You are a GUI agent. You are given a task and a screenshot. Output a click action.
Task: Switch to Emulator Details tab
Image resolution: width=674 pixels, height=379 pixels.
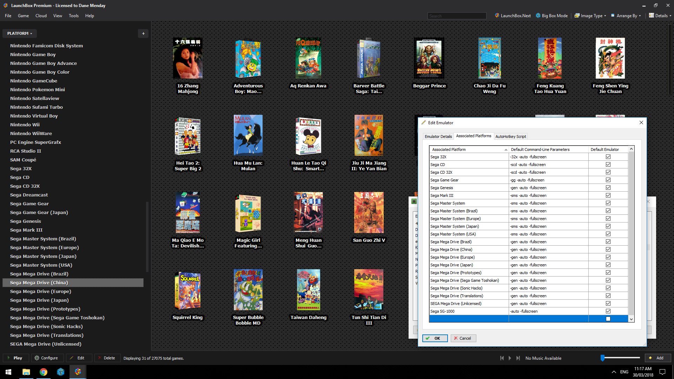point(438,137)
